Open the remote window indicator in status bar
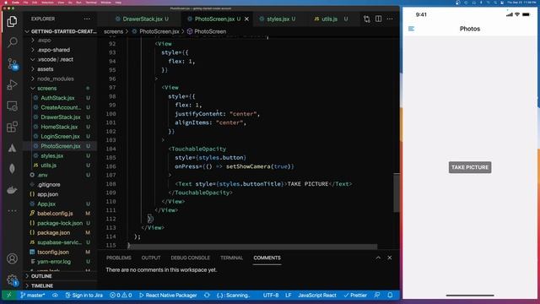540x304 pixels. point(9,296)
